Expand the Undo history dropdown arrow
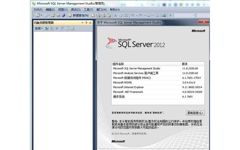240x150 pixels. tap(136, 15)
